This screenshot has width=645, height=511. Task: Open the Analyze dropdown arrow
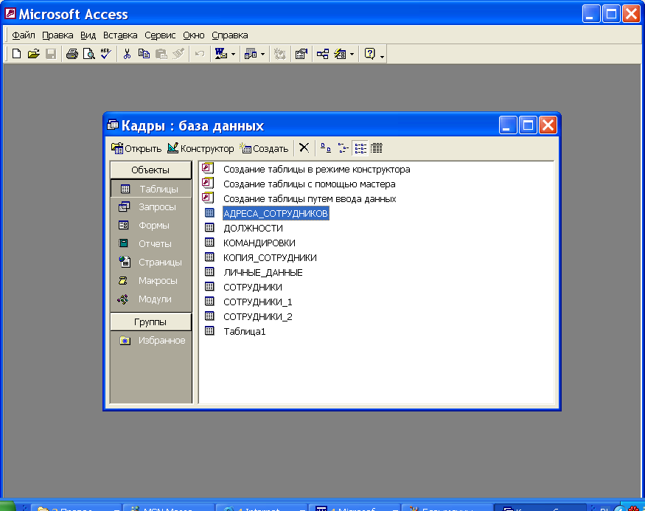pyautogui.click(x=263, y=54)
